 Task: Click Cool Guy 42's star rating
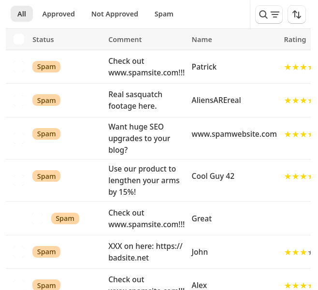tap(297, 176)
